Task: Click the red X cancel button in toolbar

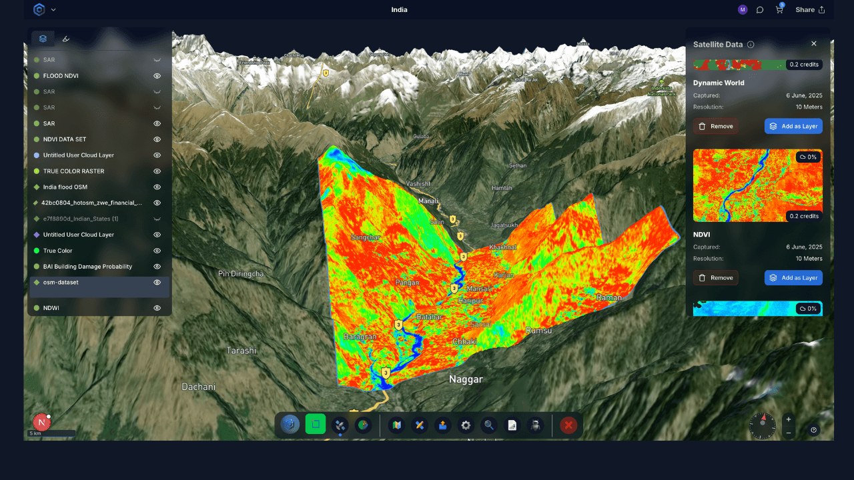Action: click(x=568, y=425)
